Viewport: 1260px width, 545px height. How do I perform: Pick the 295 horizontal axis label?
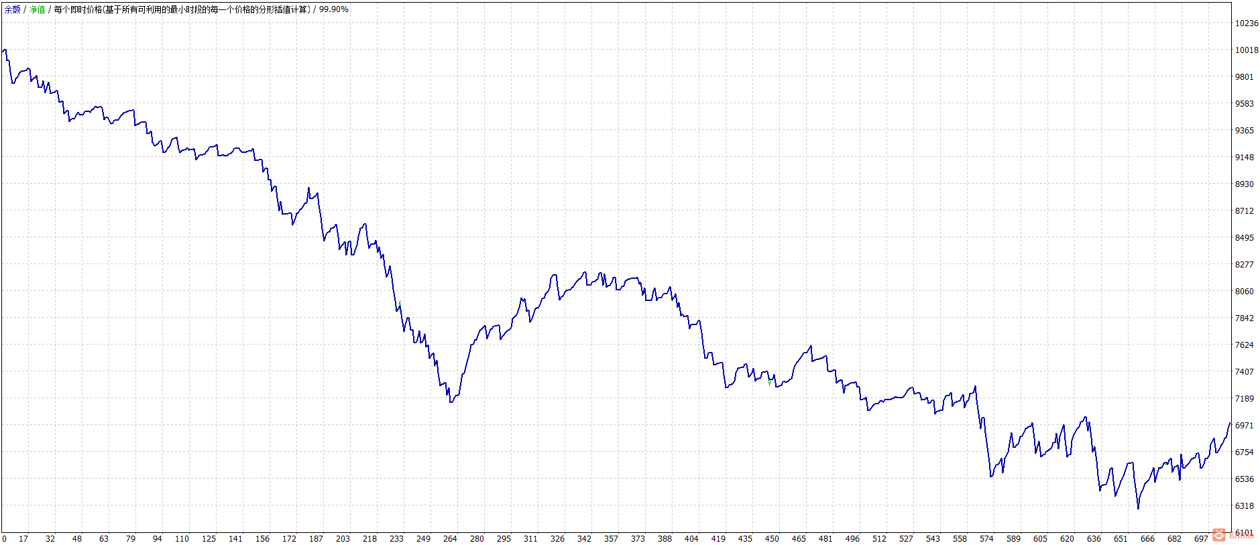coord(504,539)
